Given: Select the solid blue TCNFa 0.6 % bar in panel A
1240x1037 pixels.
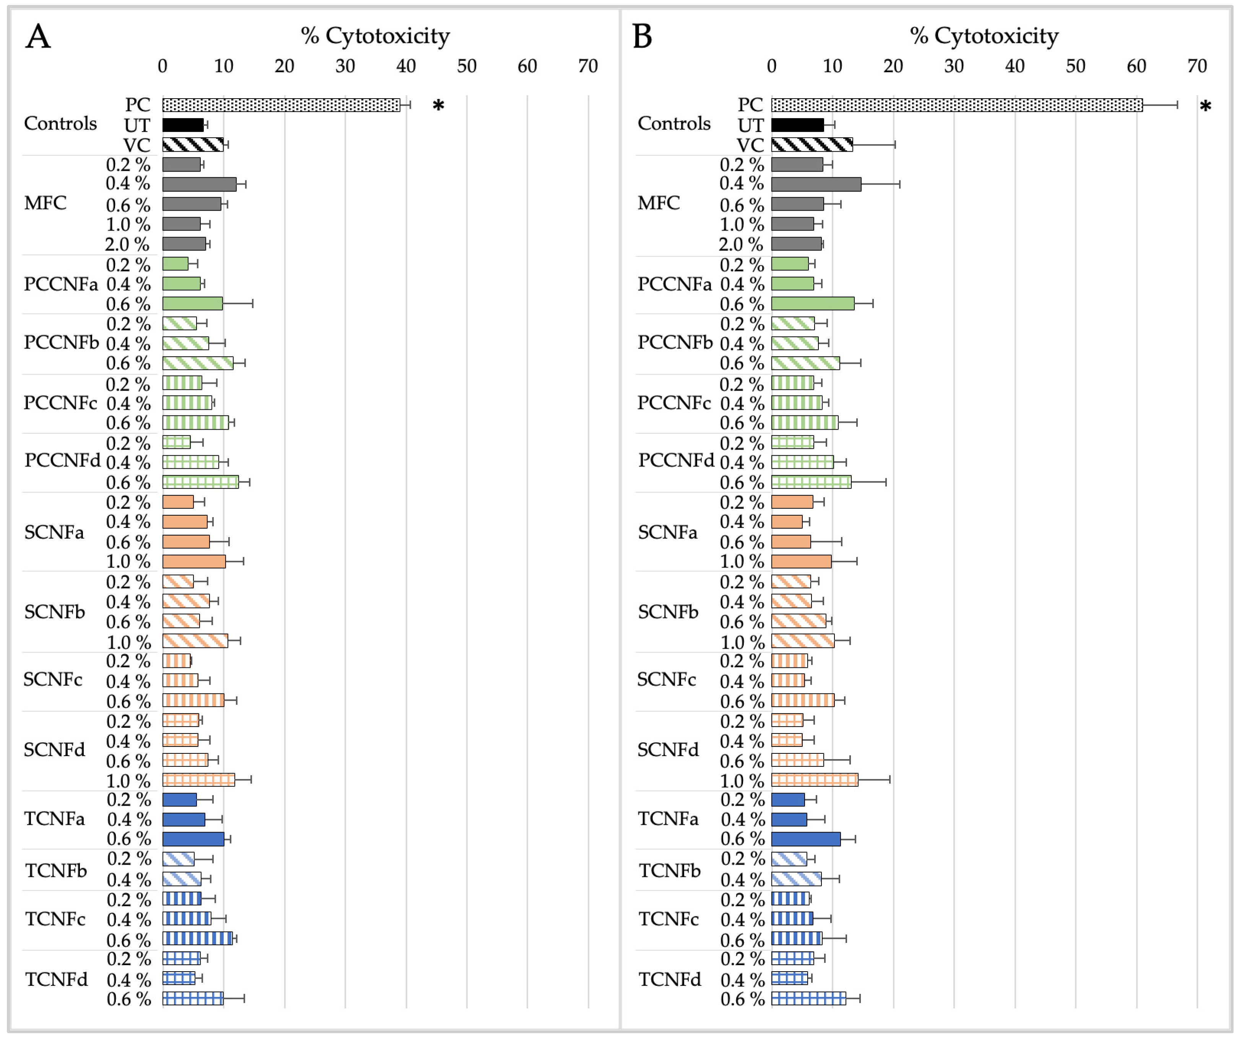Looking at the screenshot, I should pyautogui.click(x=193, y=839).
